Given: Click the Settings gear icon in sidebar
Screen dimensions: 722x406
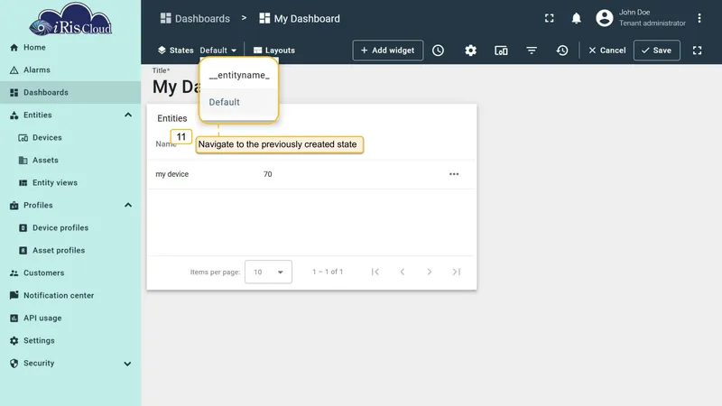Looking at the screenshot, I should tap(14, 341).
